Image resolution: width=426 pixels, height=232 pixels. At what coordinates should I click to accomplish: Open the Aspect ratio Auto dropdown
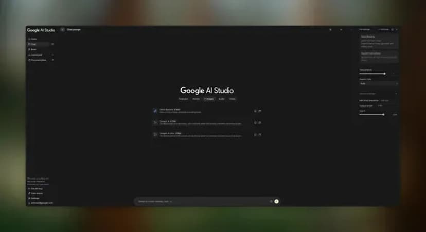tap(379, 84)
